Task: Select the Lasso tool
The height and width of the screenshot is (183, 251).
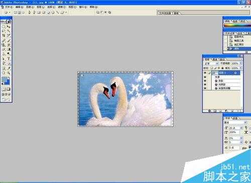Action: pos(4,31)
